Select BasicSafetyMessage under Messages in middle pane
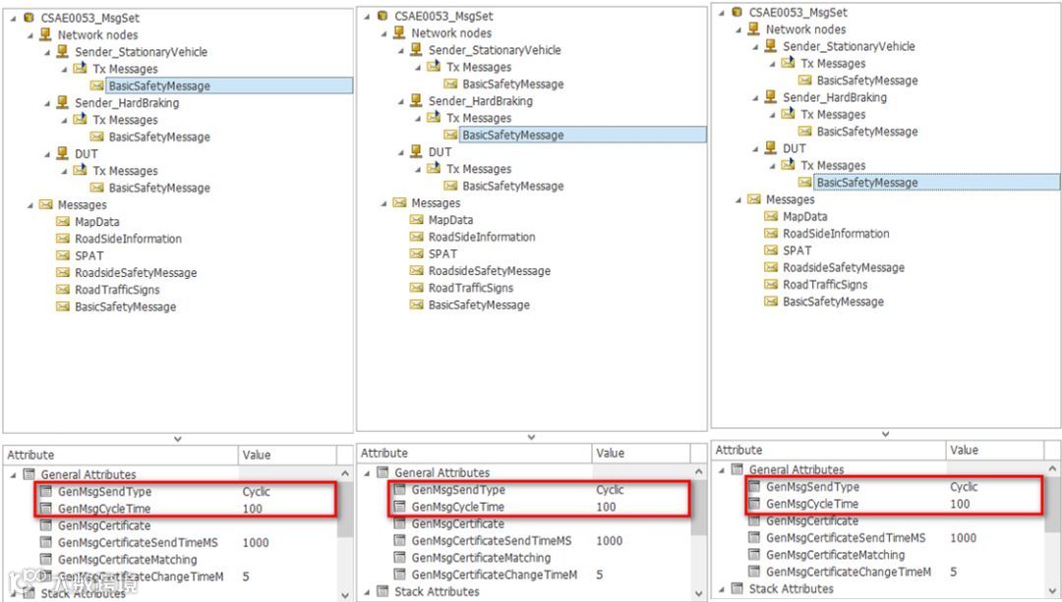This screenshot has height=602, width=1062. [479, 304]
